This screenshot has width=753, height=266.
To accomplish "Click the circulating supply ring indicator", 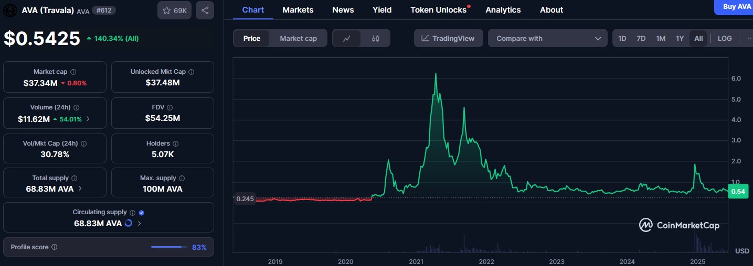I will point(129,224).
